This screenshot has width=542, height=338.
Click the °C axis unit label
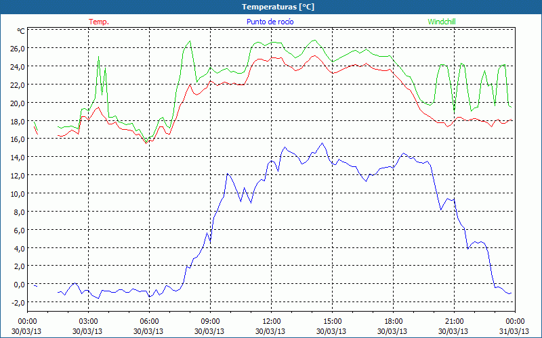[21, 31]
